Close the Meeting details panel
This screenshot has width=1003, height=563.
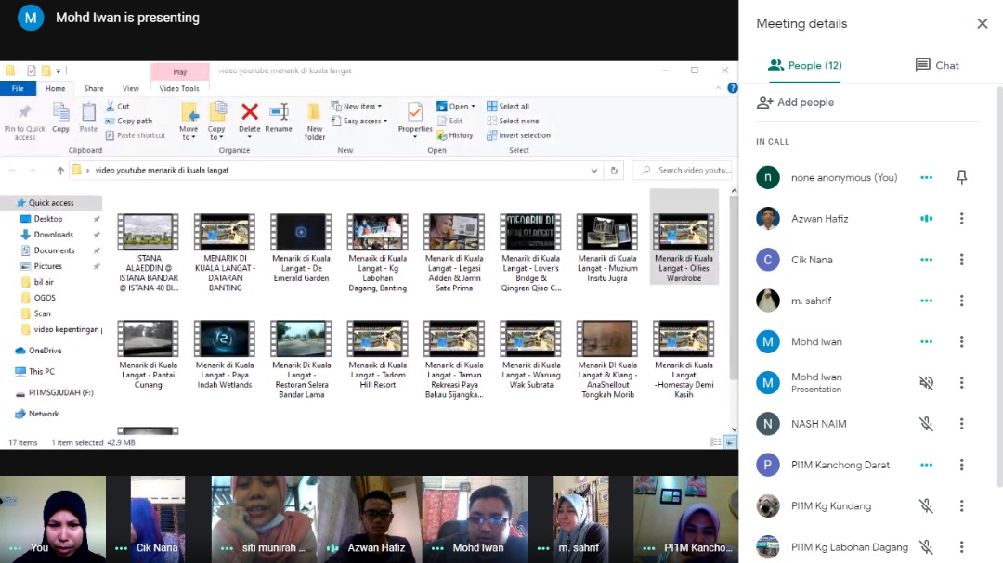pos(982,24)
